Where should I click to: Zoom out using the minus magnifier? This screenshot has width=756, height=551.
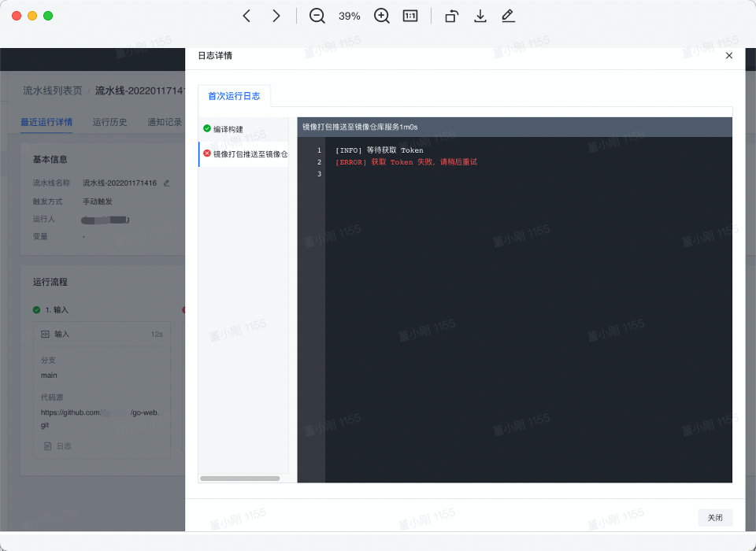tap(317, 16)
